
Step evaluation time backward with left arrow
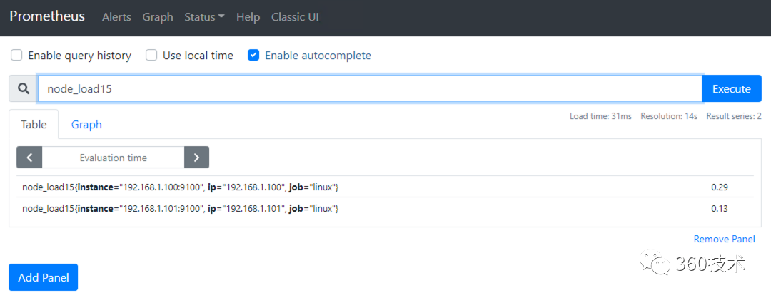29,158
